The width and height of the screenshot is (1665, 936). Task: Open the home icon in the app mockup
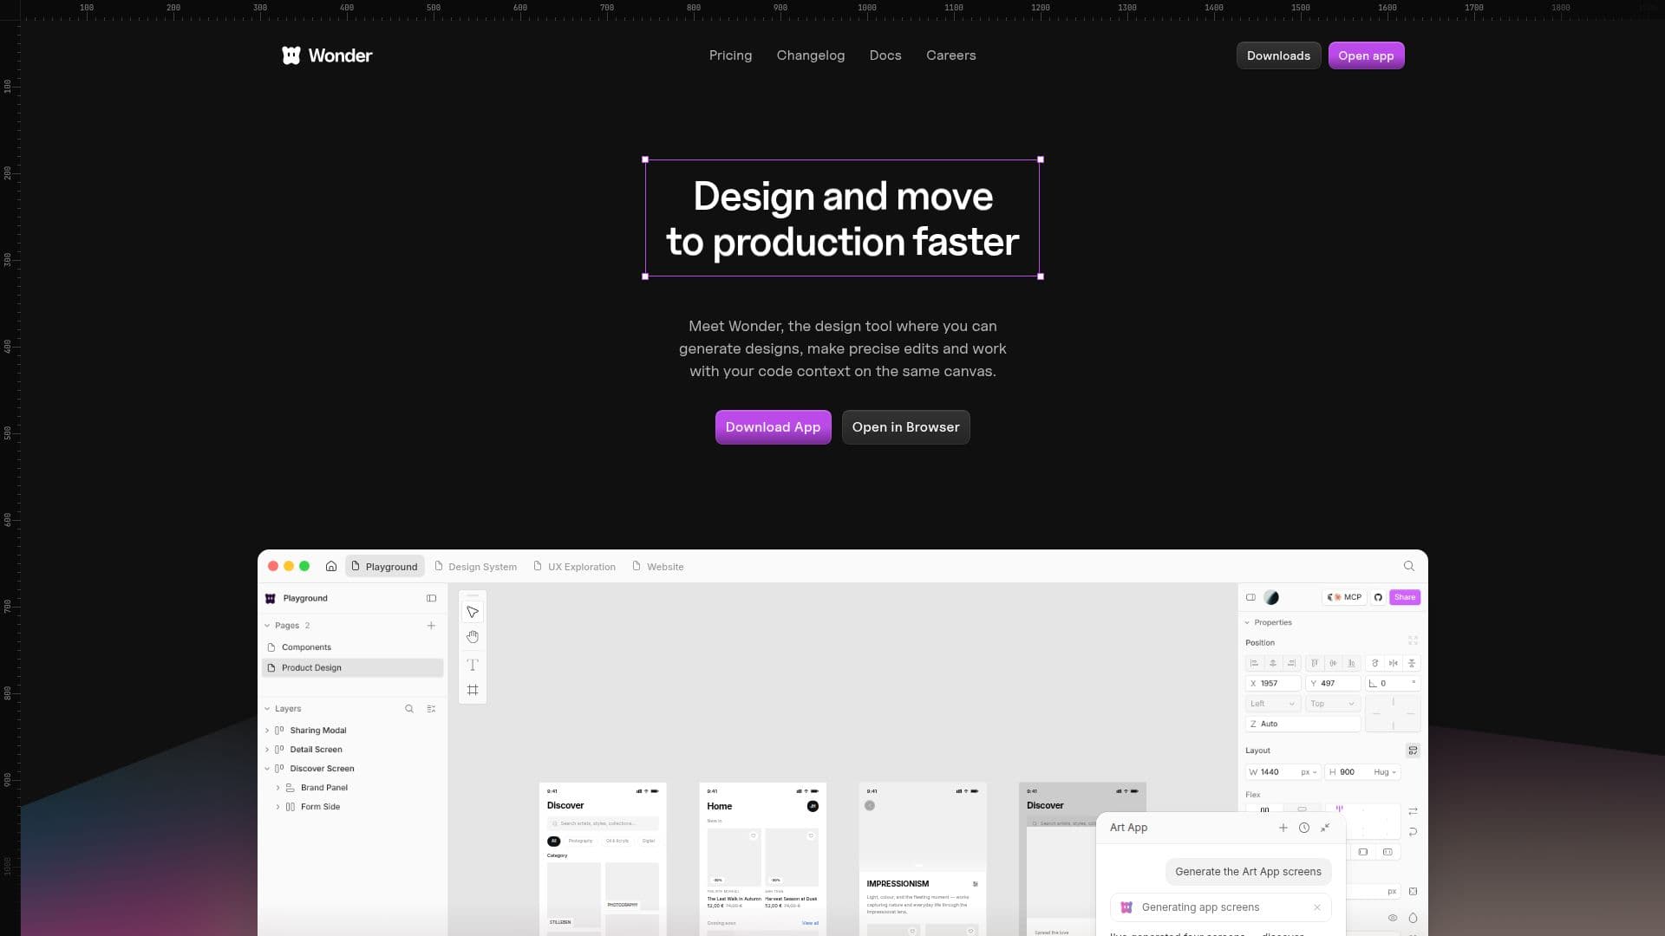coord(331,566)
